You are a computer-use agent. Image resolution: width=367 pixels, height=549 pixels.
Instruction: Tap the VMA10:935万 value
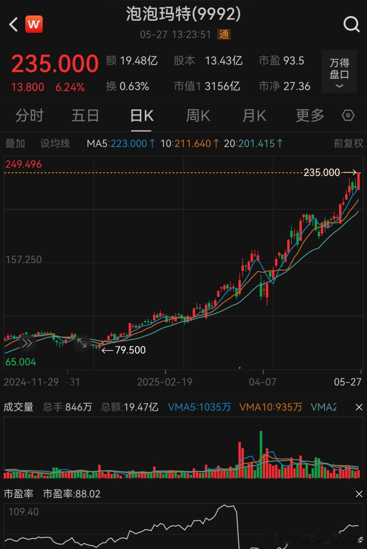click(271, 407)
